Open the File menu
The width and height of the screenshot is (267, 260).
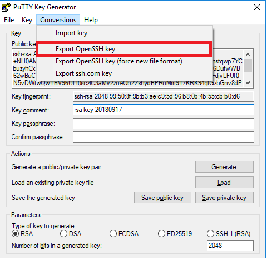pos(9,20)
